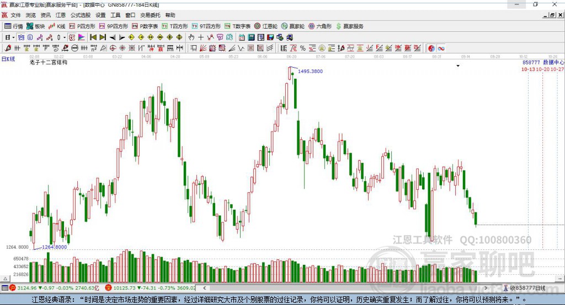Click the floppy disk save icon
Screen dimensions: 565x305
coord(270,37)
